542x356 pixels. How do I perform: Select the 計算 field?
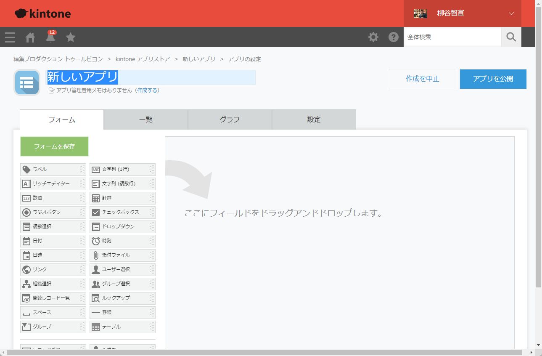pyautogui.click(x=122, y=198)
